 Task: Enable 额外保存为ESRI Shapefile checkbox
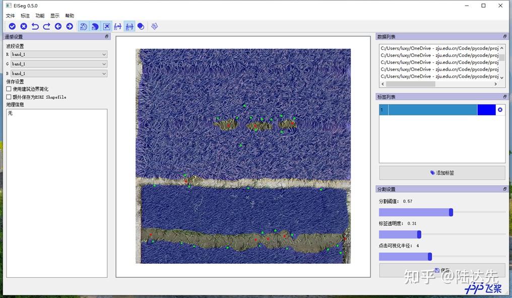click(x=9, y=97)
